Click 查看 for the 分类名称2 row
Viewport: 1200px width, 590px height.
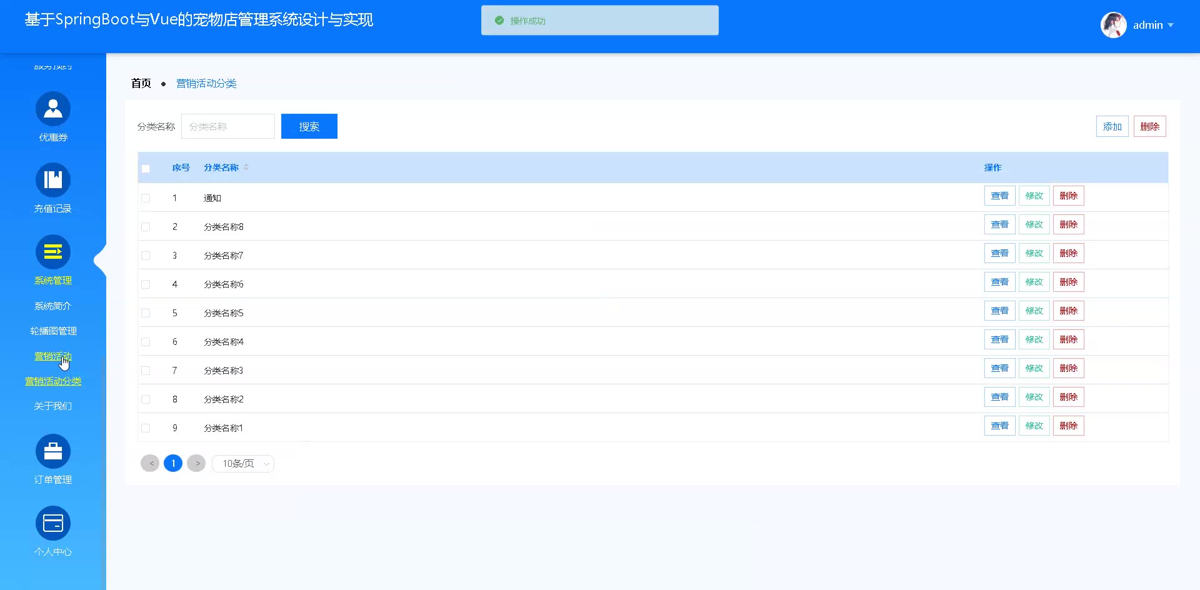[x=1000, y=397]
